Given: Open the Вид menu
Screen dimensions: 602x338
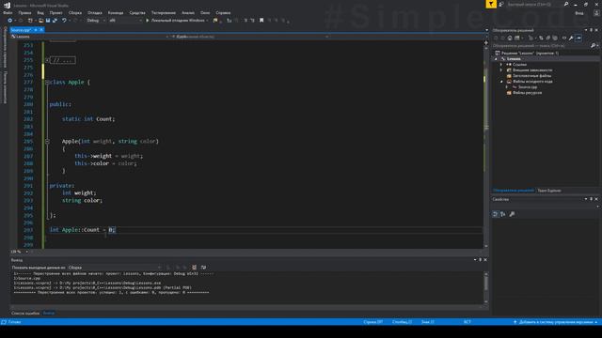Looking at the screenshot, I should pos(40,12).
